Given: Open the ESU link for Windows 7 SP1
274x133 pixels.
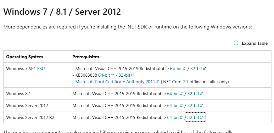Looking at the screenshot, I should click(41, 69).
